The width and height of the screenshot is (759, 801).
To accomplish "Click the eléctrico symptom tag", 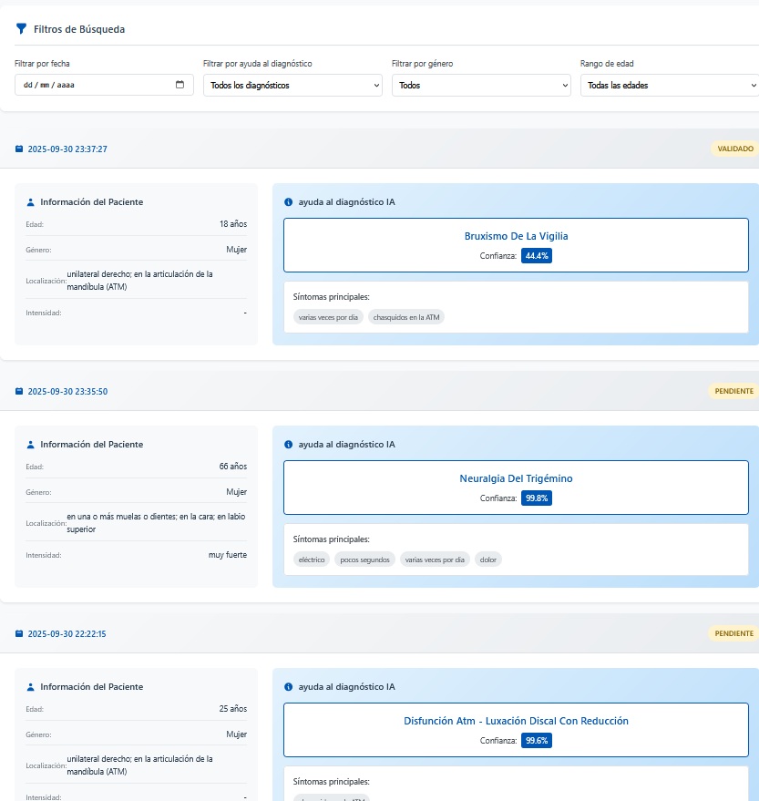I will (312, 560).
